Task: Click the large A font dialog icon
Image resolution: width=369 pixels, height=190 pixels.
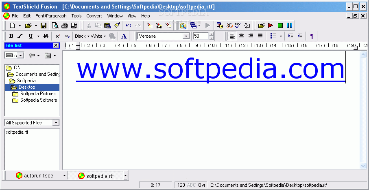Action: [x=124, y=36]
